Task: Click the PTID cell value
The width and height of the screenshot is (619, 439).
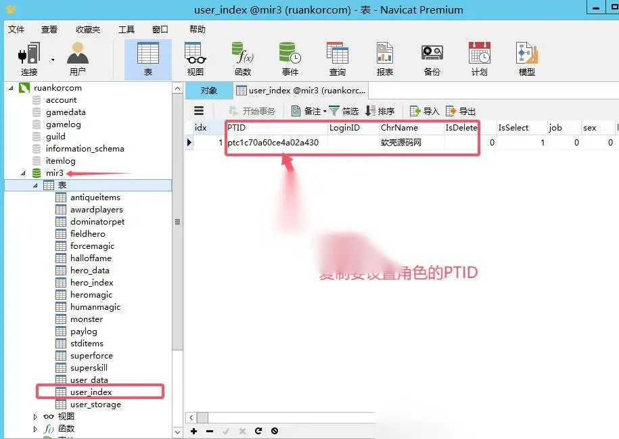Action: tap(273, 143)
